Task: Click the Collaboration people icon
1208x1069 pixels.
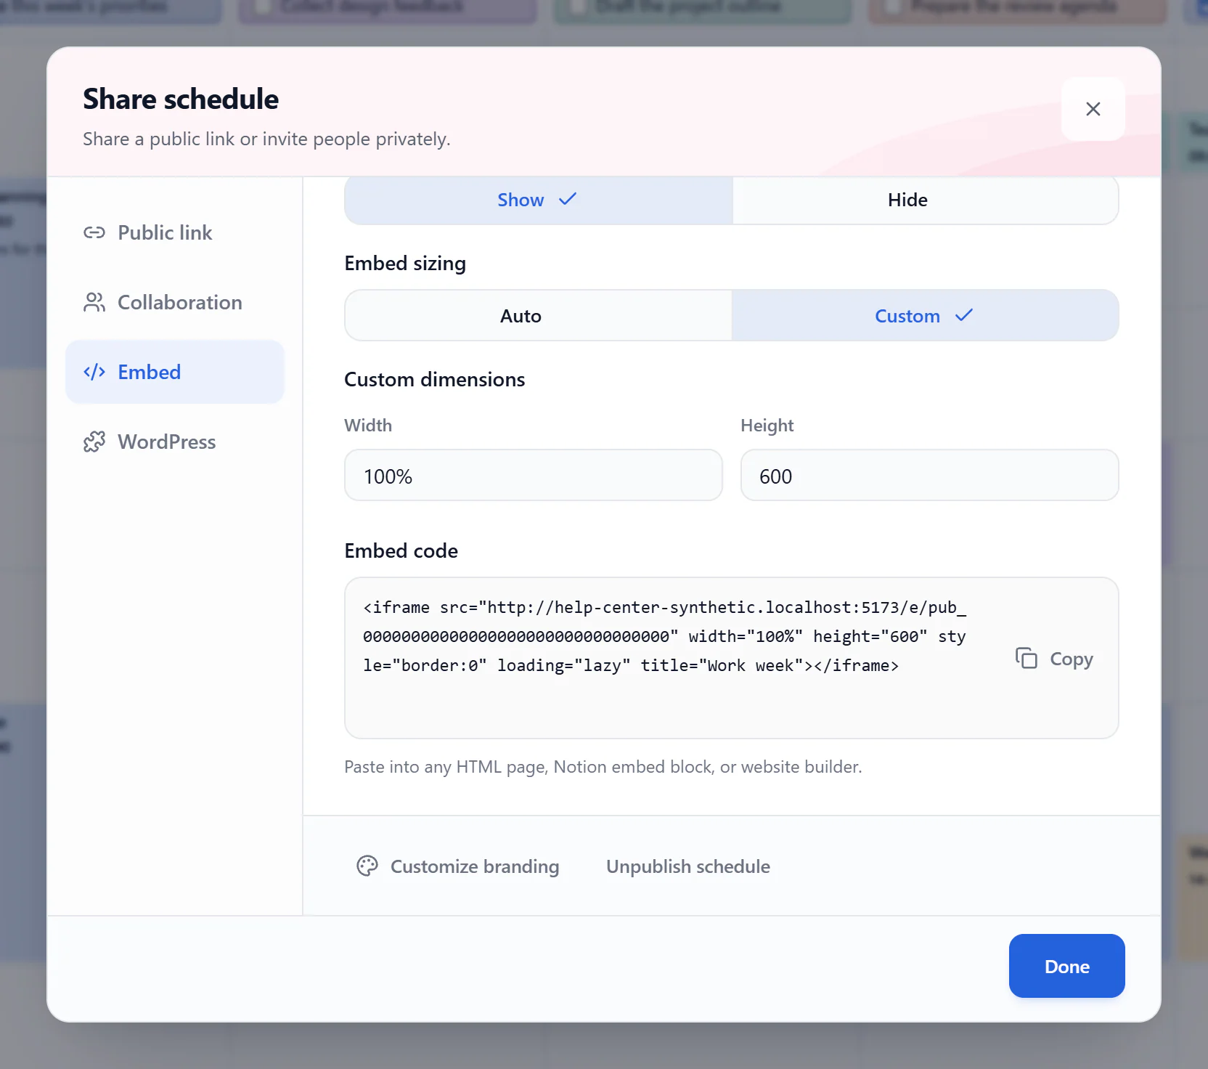Action: click(x=94, y=302)
